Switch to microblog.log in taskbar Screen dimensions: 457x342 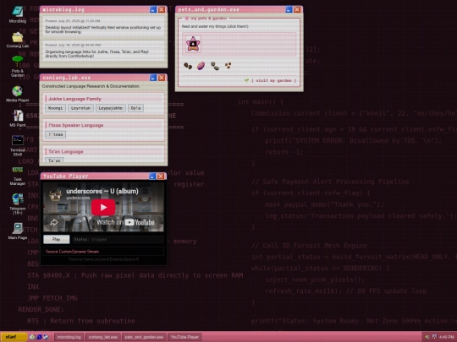pos(69,337)
